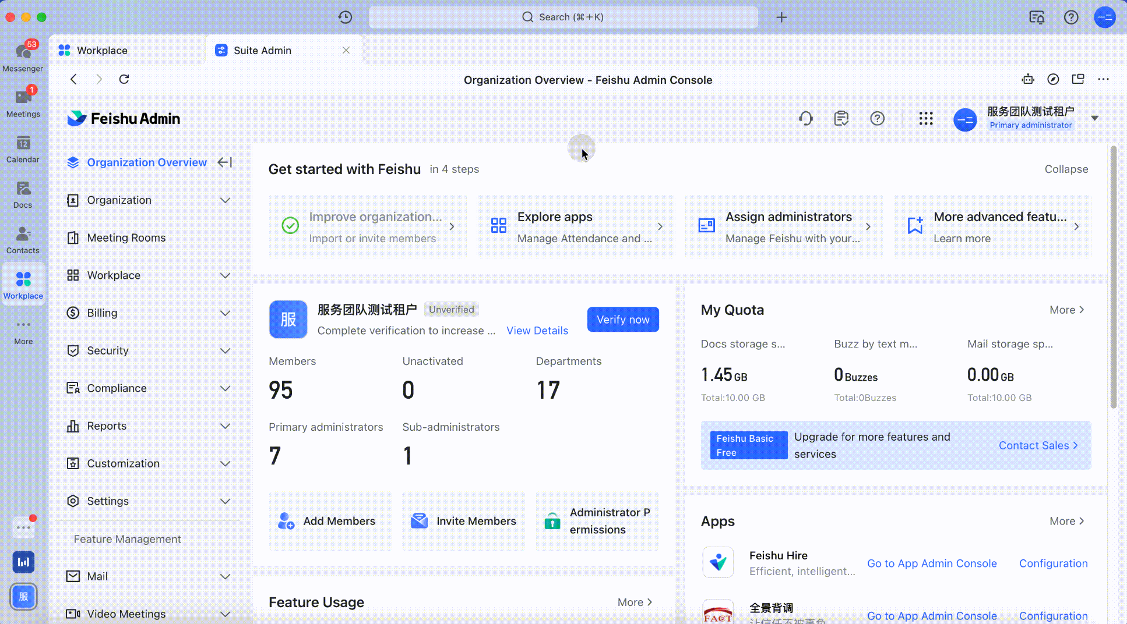Open the Meetings panel
The width and height of the screenshot is (1127, 624).
[23, 100]
